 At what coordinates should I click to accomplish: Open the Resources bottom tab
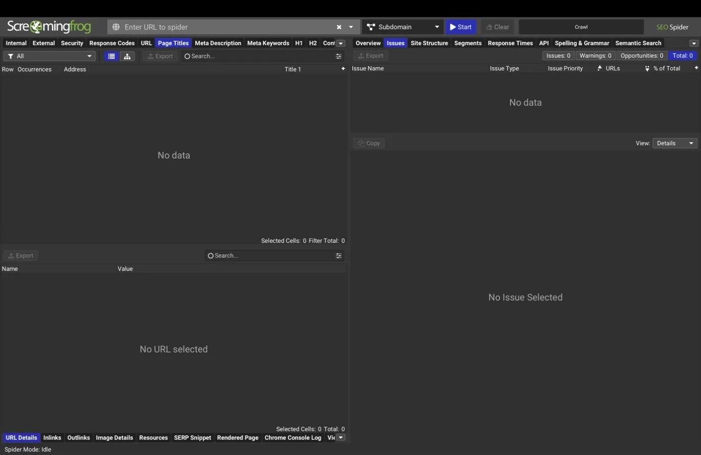coord(153,438)
